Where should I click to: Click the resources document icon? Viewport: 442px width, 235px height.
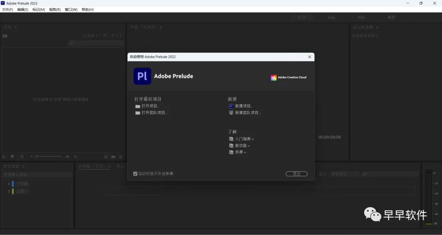[231, 152]
